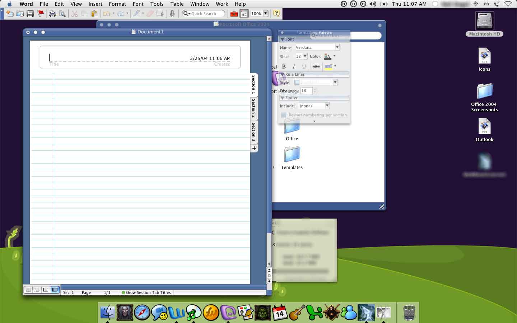517x323 pixels.
Task: Click the Open document toolbar icon
Action: 20,14
